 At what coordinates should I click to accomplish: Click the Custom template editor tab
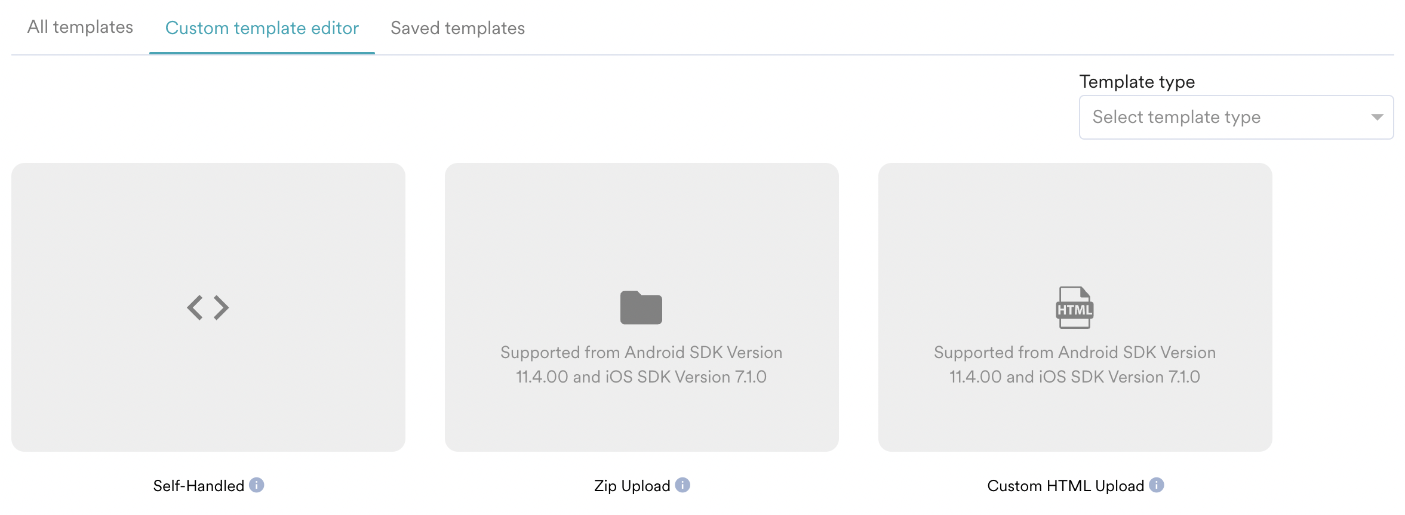tap(262, 27)
